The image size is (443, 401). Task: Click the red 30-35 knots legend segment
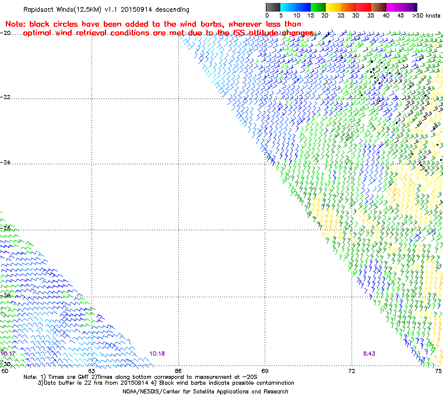364,7
